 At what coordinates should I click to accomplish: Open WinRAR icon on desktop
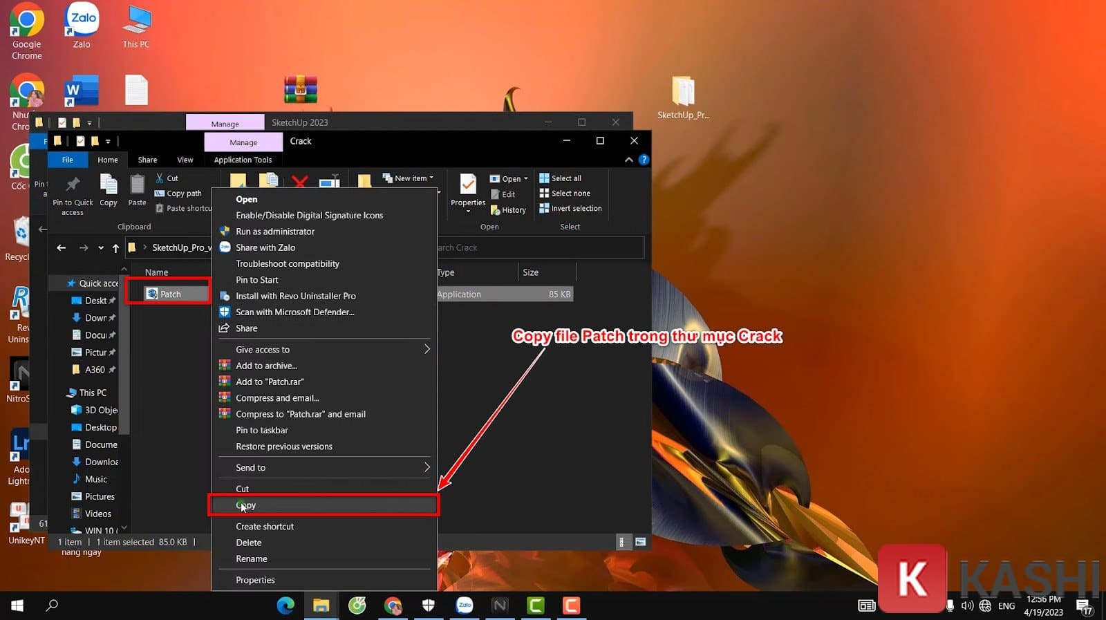click(301, 90)
